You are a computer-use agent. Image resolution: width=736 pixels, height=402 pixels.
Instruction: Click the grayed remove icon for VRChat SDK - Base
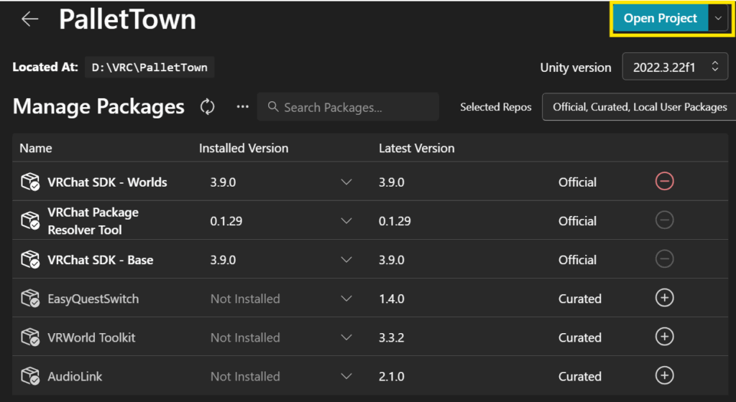664,259
